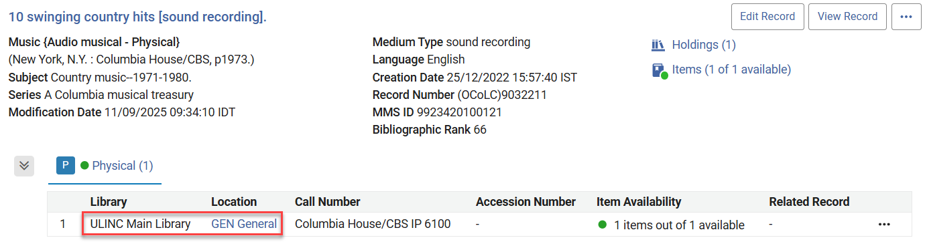
Task: Click the Edit Record button
Action: [767, 17]
